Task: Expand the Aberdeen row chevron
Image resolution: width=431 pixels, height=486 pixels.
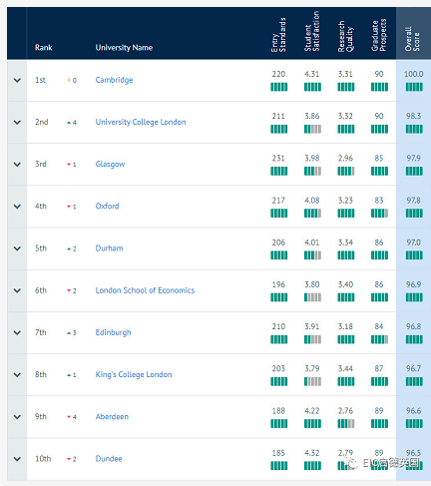Action: pyautogui.click(x=17, y=417)
